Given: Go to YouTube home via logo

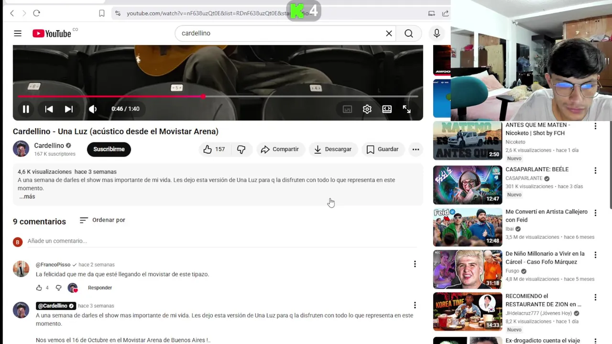Looking at the screenshot, I should [52, 33].
